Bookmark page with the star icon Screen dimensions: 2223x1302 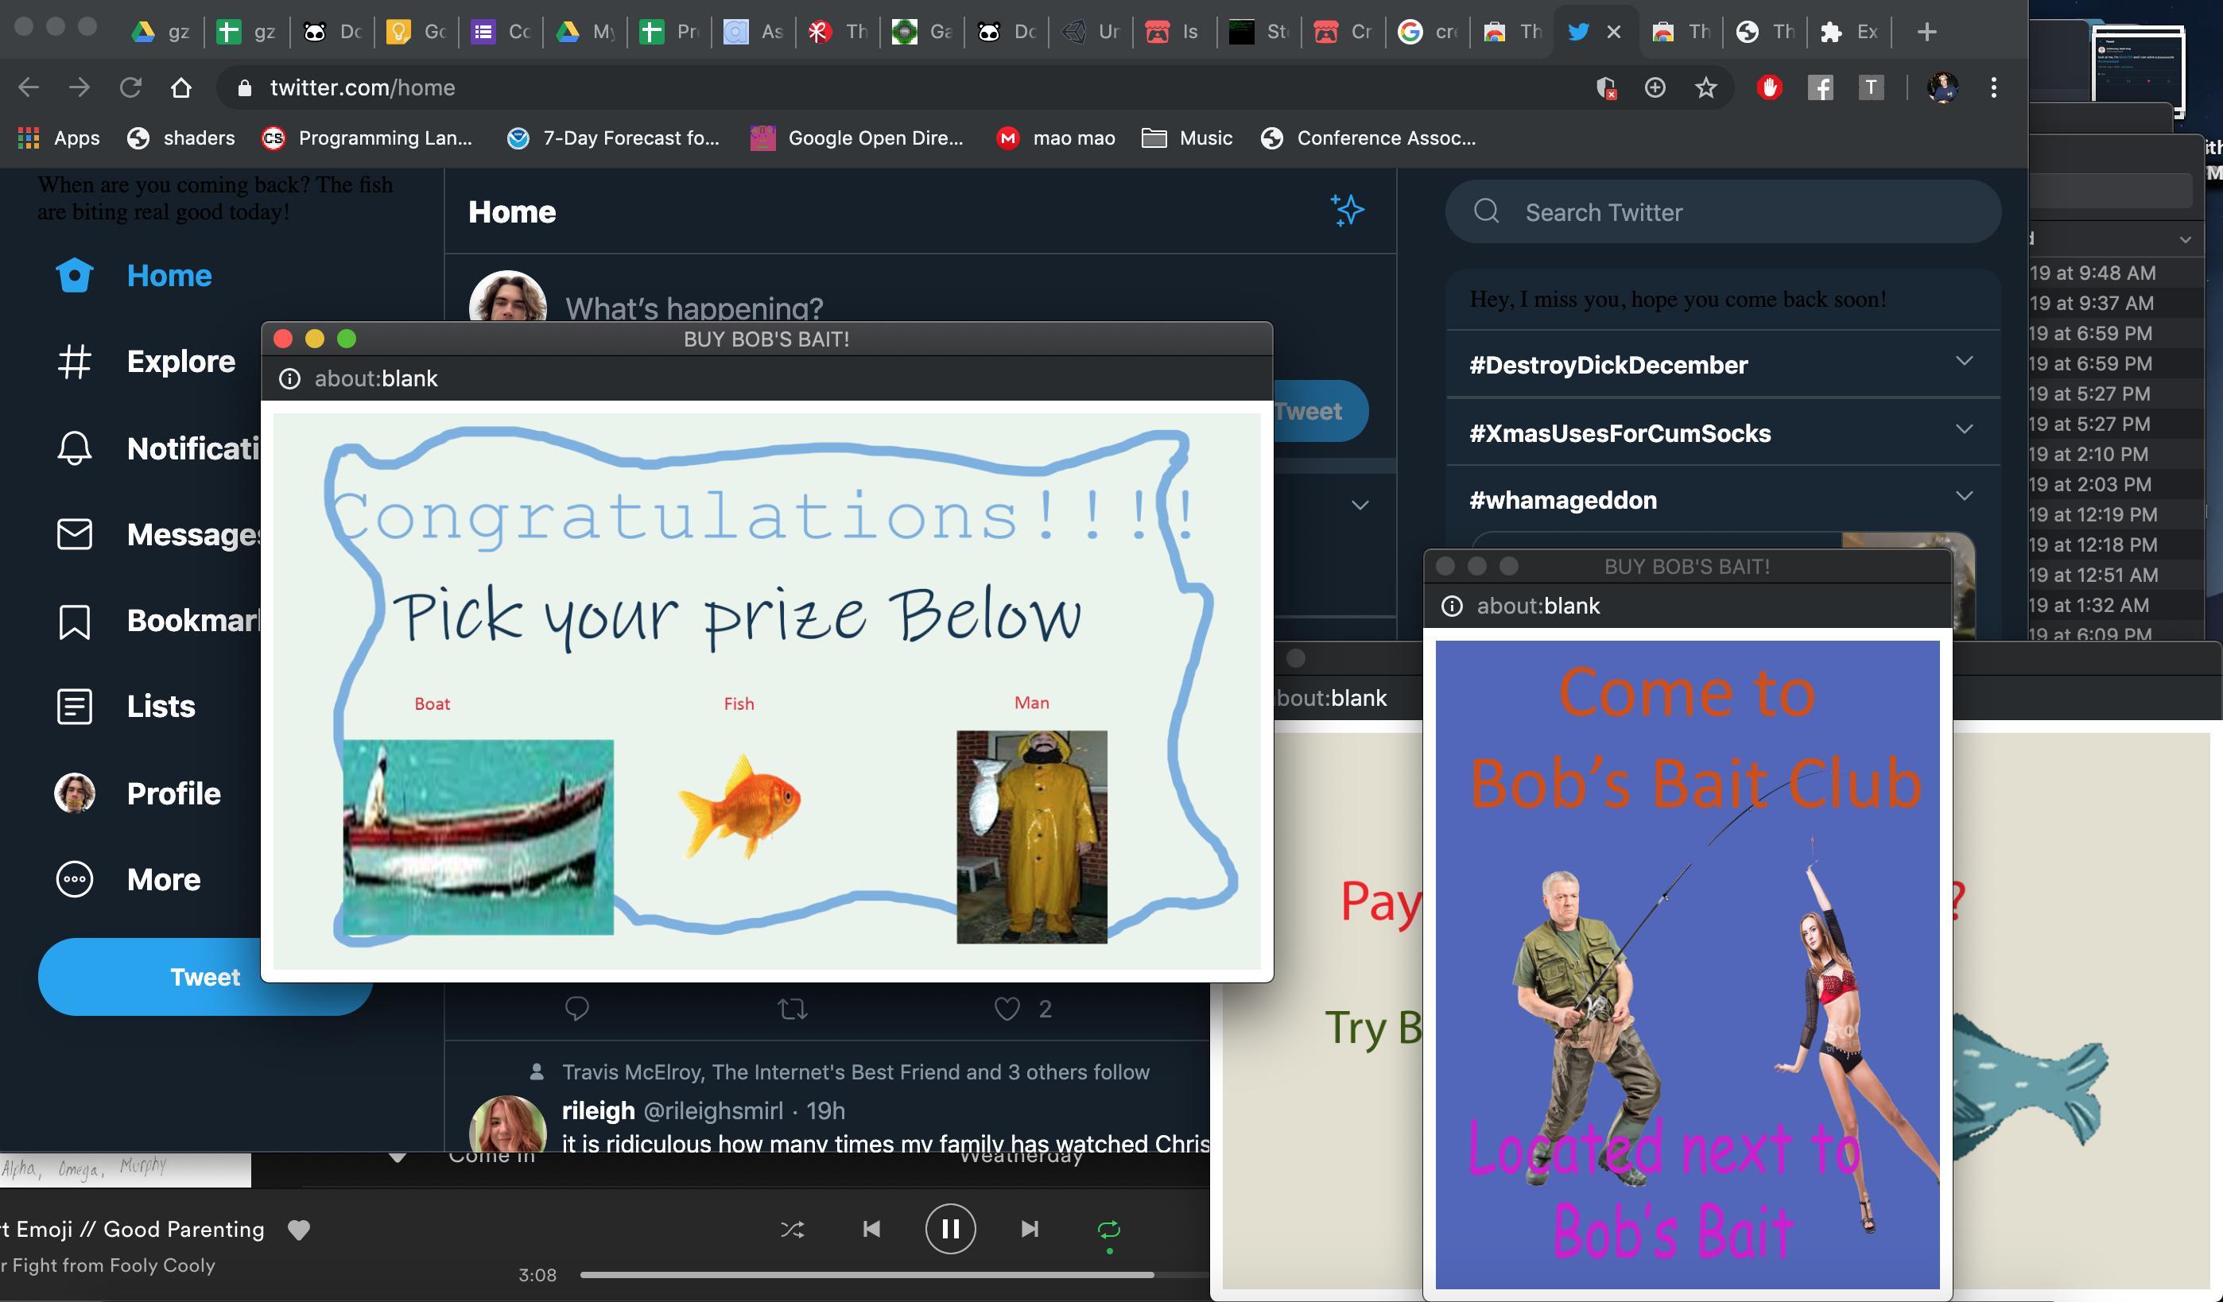1706,87
